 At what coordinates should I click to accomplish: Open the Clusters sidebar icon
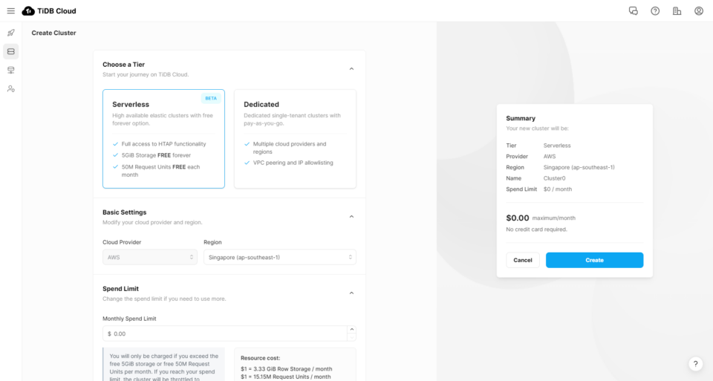[x=10, y=51]
